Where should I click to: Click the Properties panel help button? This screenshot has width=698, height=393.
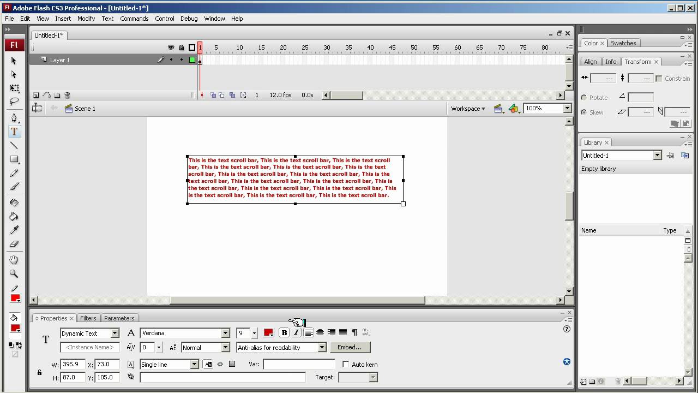point(567,329)
